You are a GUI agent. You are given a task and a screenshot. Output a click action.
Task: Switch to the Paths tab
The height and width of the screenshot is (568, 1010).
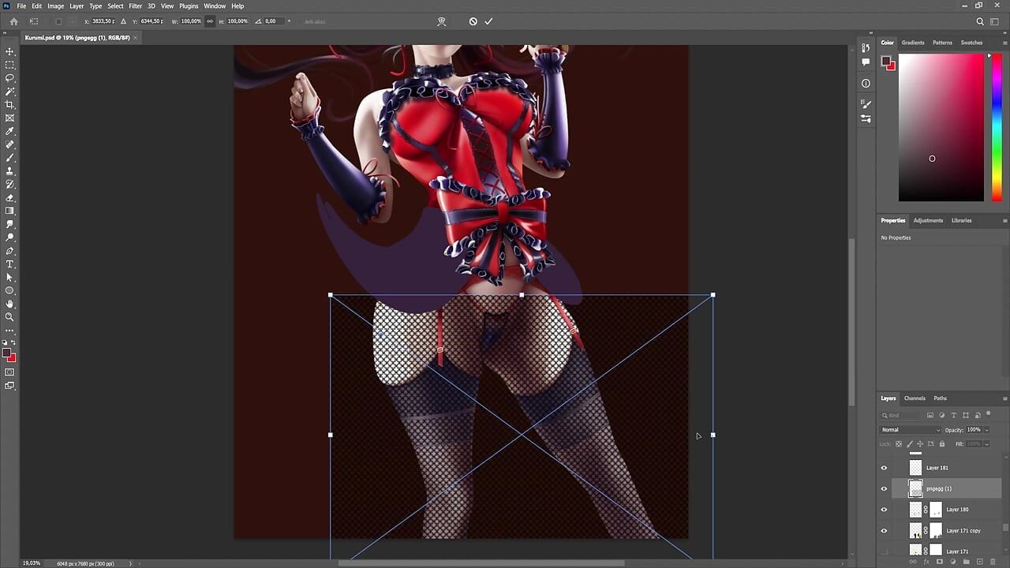coord(940,398)
